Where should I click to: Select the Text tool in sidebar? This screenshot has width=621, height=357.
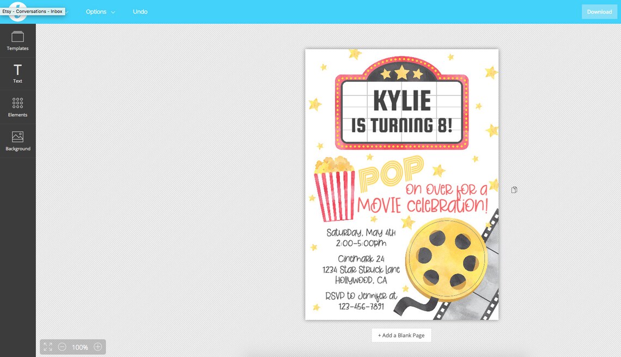tap(17, 74)
